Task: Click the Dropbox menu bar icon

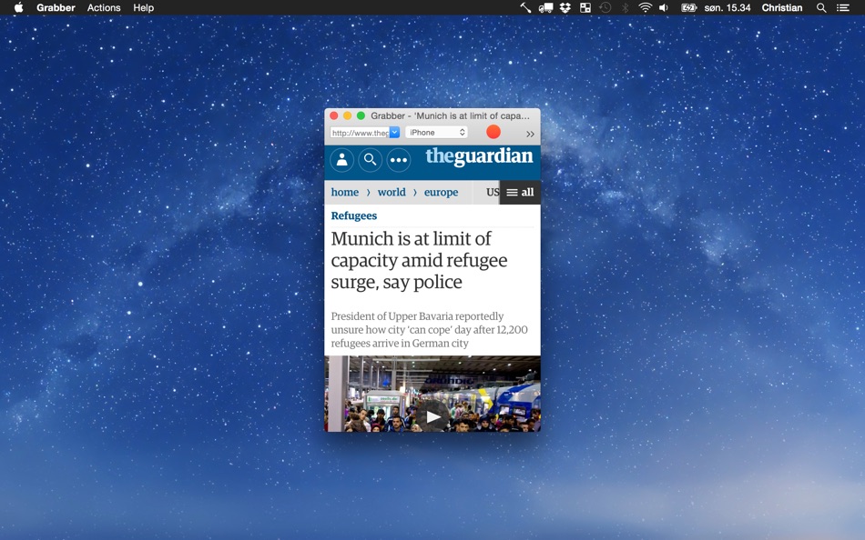Action: pos(565,7)
